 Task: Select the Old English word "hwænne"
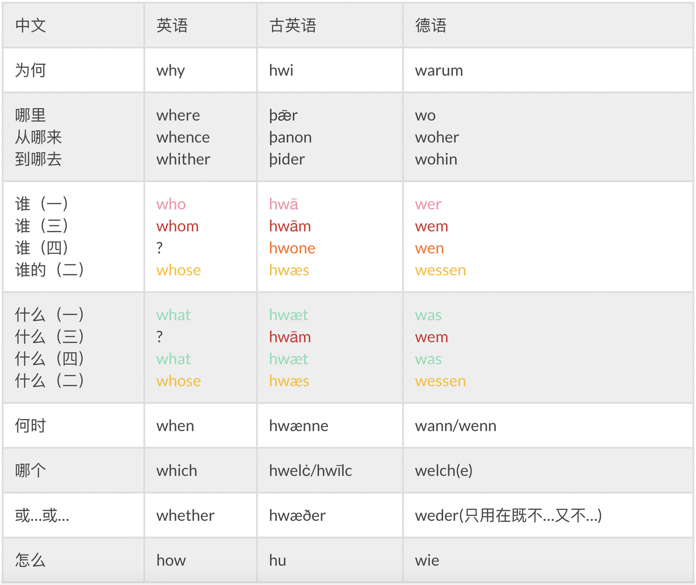click(x=298, y=426)
